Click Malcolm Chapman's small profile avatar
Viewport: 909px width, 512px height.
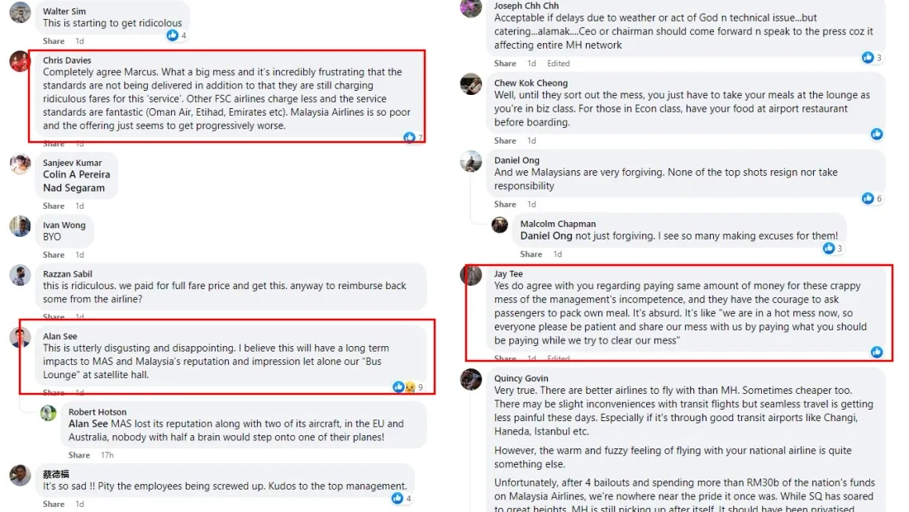499,225
